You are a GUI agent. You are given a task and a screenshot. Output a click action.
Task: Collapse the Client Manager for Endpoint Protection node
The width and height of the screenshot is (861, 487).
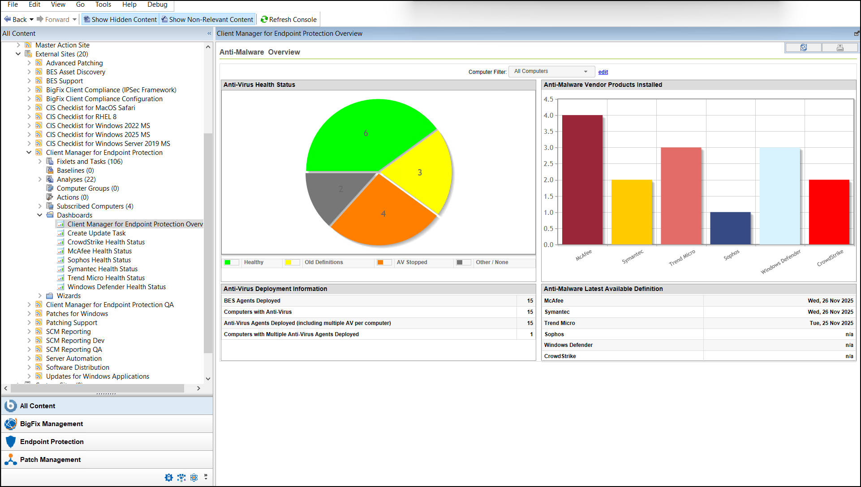tap(29, 152)
